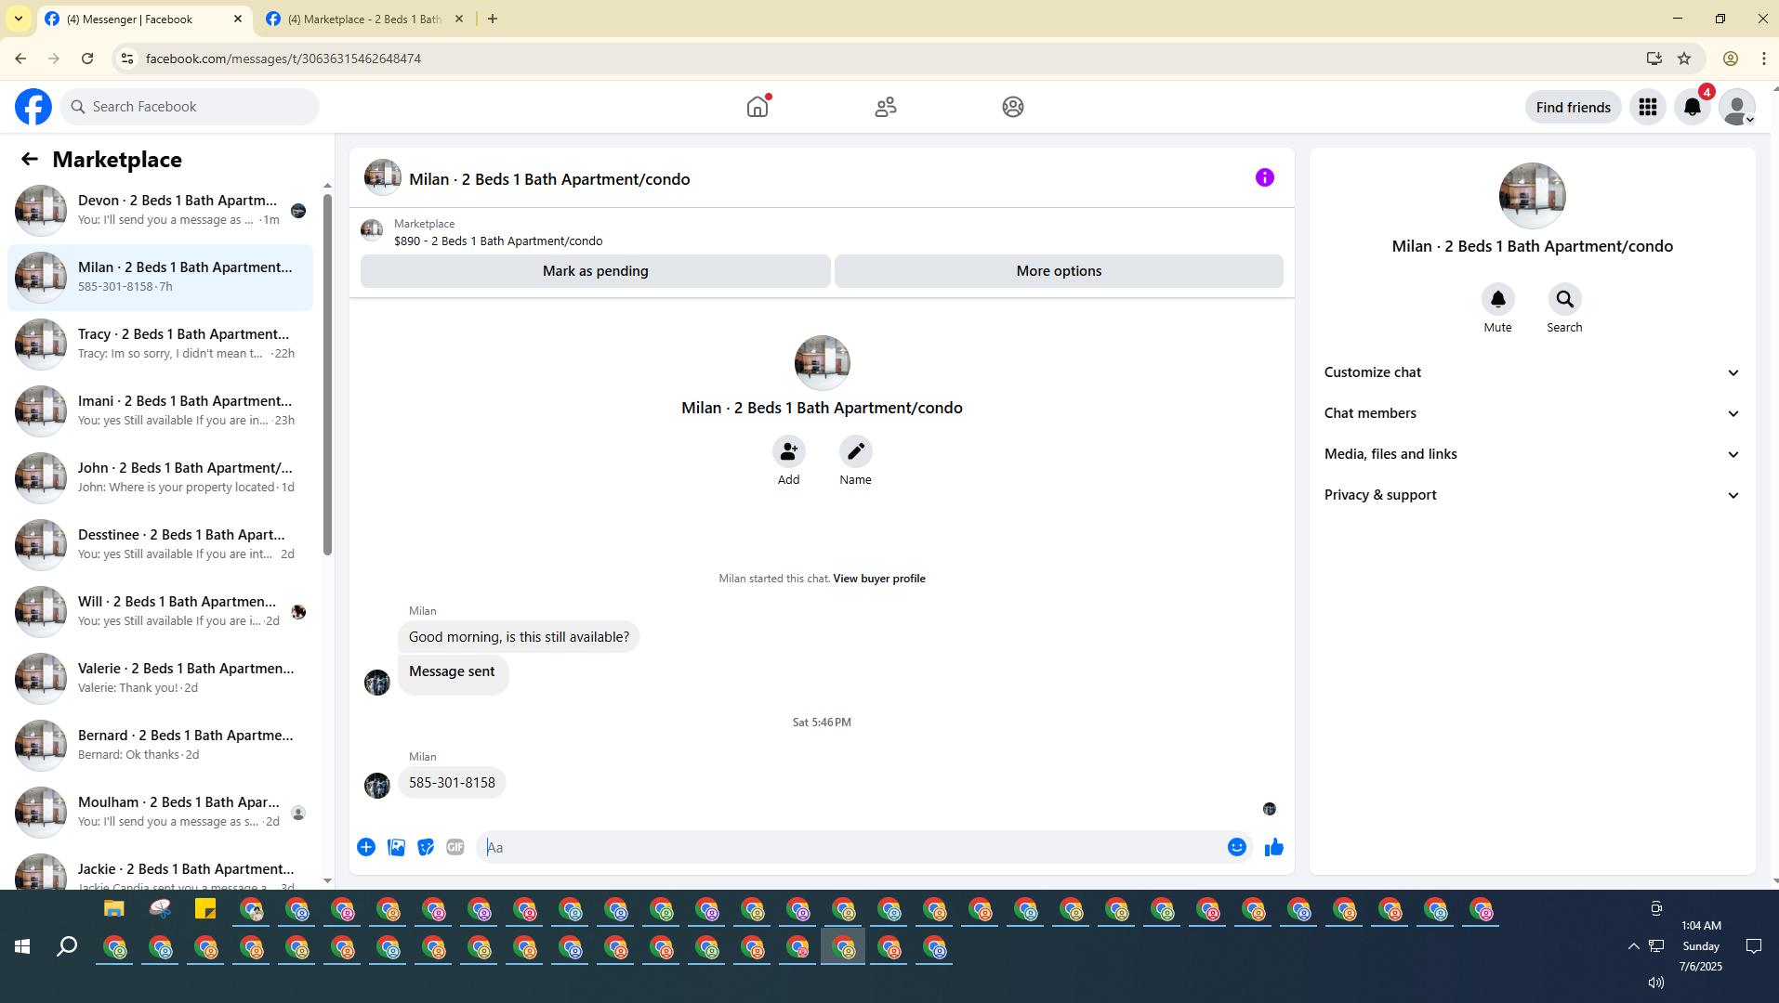Open Chrome three-dot menu
1779x1003 pixels.
(x=1763, y=59)
